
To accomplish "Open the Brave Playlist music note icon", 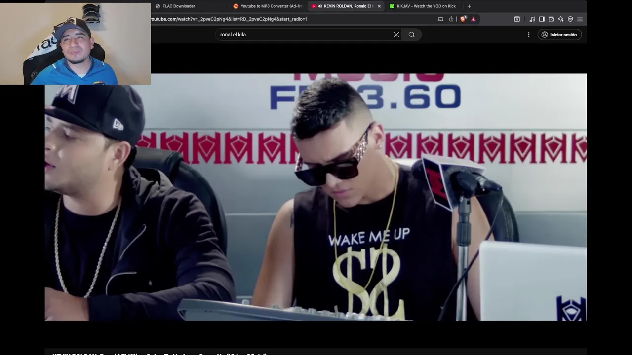I will 532,19.
